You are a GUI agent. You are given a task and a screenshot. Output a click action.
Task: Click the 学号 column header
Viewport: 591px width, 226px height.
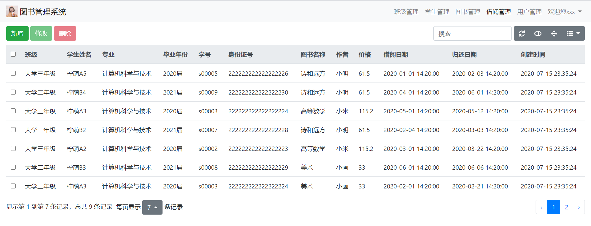(205, 54)
